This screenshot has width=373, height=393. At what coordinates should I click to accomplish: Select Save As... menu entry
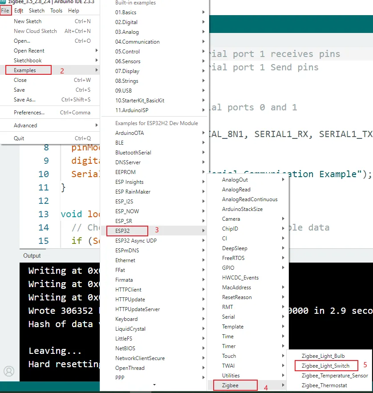tap(50, 100)
